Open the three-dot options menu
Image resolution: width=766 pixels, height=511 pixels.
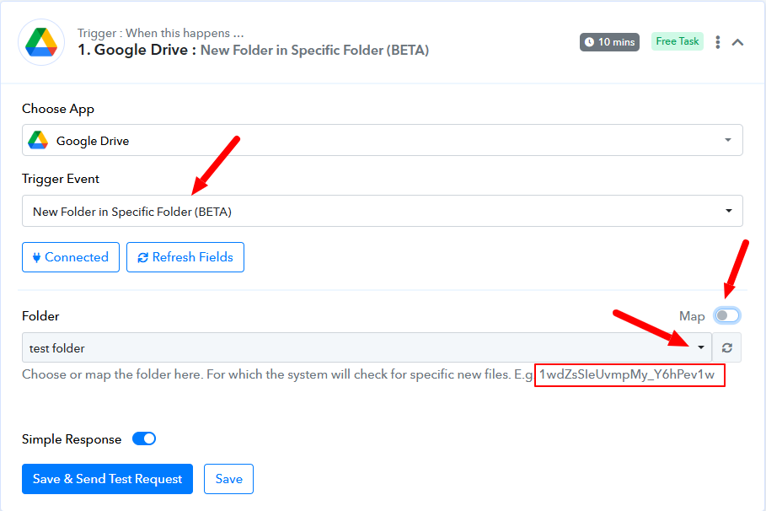point(717,42)
